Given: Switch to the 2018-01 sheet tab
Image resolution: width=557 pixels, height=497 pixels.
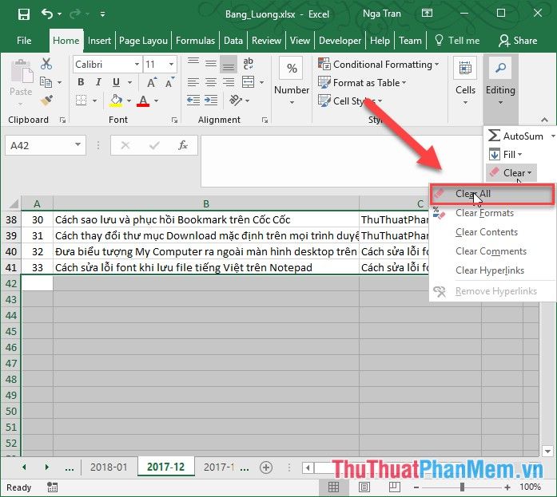Looking at the screenshot, I should coord(107,467).
